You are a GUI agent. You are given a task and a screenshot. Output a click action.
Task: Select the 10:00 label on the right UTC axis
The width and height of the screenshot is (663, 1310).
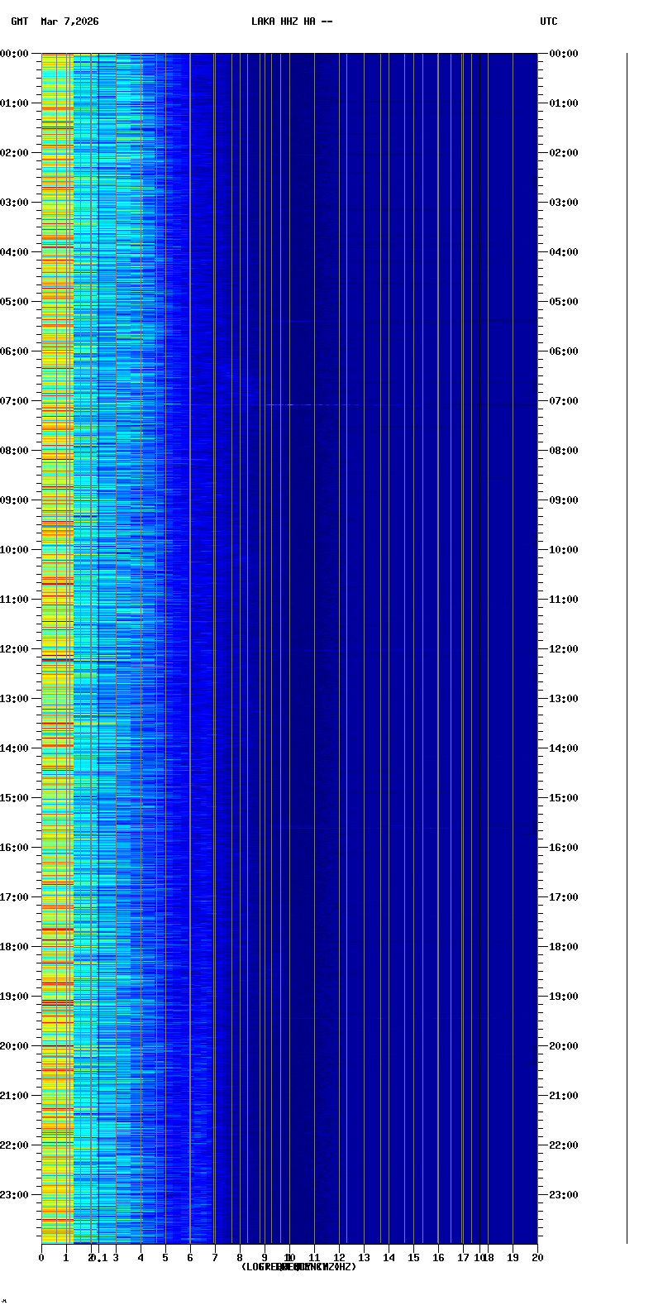[x=564, y=550]
